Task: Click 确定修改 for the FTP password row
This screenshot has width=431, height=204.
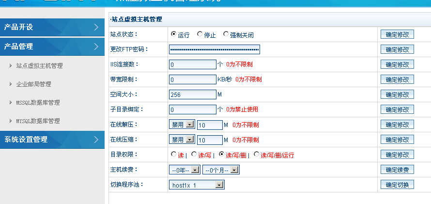Action: [x=397, y=49]
